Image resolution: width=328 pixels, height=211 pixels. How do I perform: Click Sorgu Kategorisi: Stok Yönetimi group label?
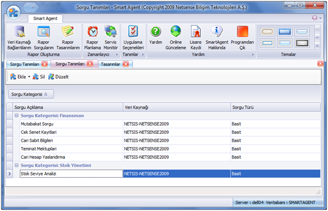coord(56,165)
